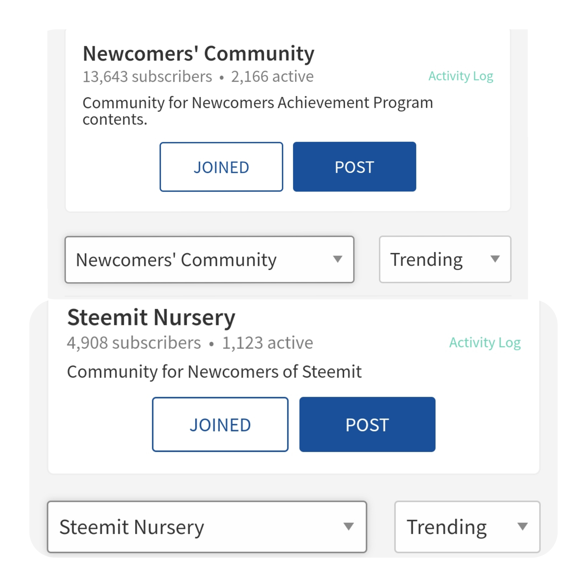Image resolution: width=587 pixels, height=587 pixels.
Task: Click the 4,908 subscribers count
Action: click(134, 343)
